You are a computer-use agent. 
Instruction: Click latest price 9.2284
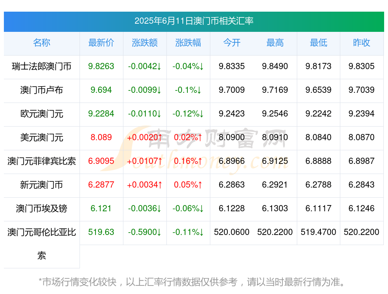(x=101, y=114)
